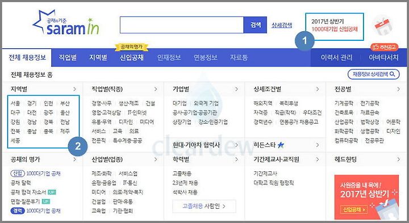Expand the 전공별 section arrow
This screenshot has width=409, height=223.
[398, 89]
